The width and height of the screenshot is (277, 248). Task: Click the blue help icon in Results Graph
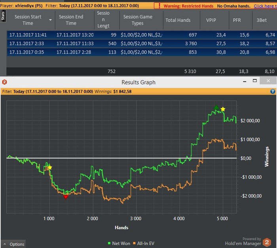(x=273, y=91)
